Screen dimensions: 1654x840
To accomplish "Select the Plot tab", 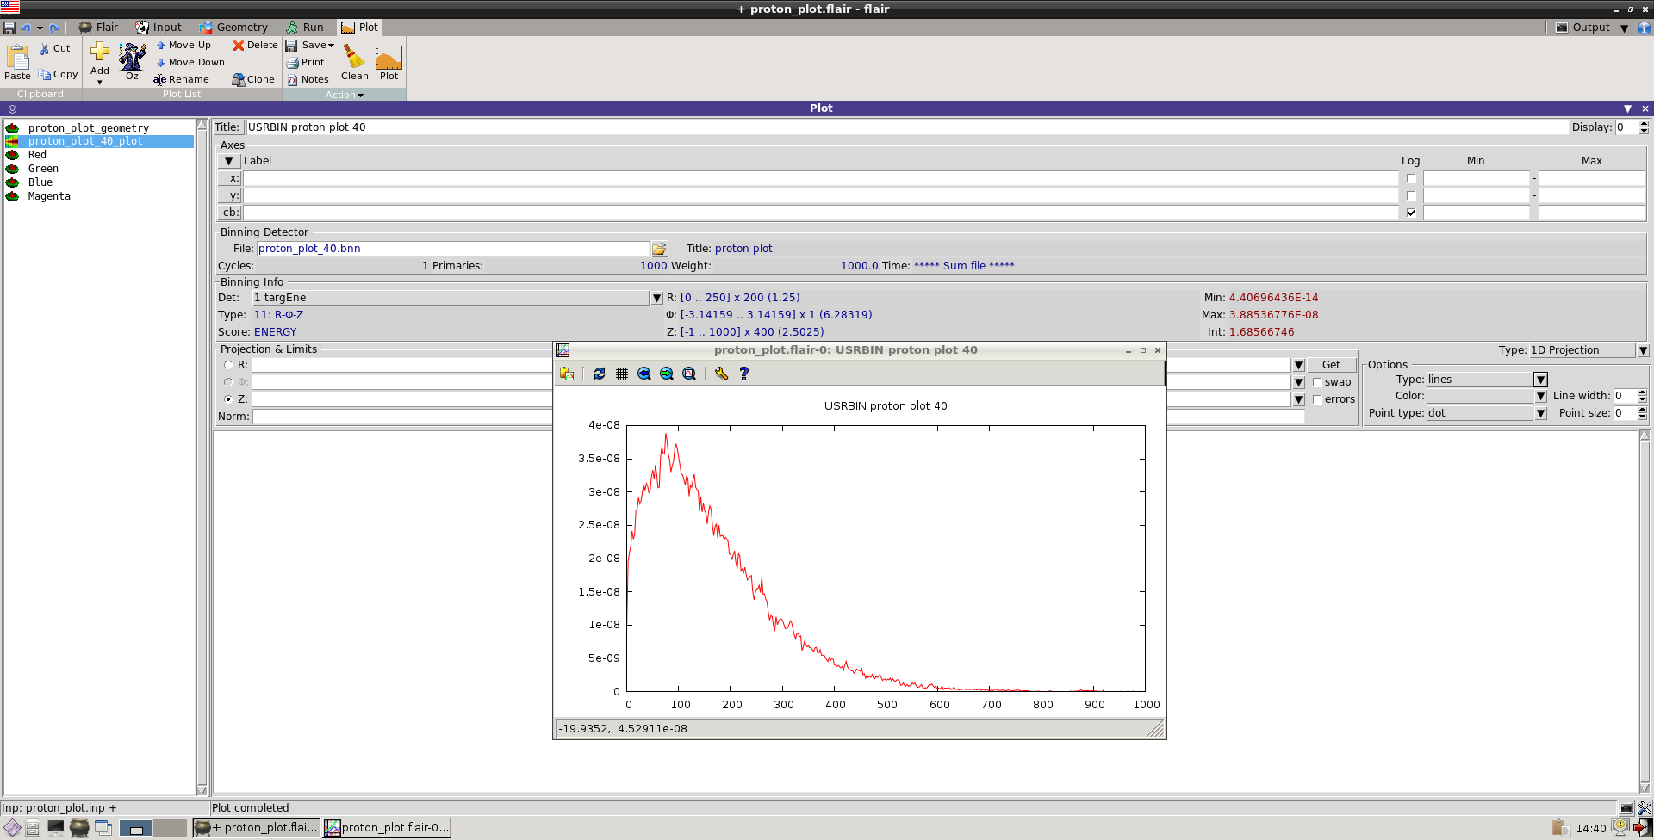I will (x=360, y=28).
